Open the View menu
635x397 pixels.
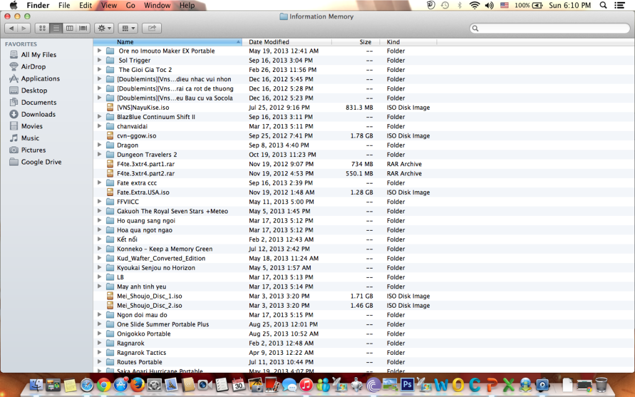coord(109,5)
